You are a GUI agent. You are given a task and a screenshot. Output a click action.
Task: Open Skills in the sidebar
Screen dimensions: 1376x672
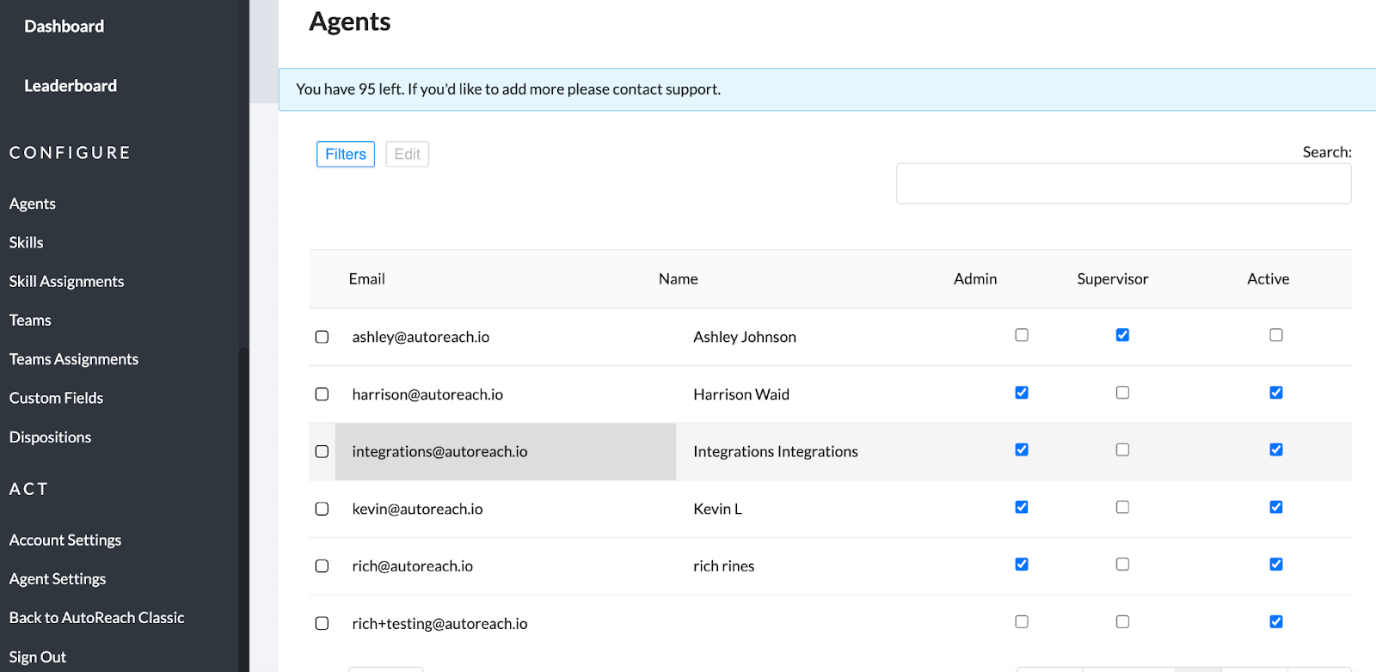click(27, 242)
